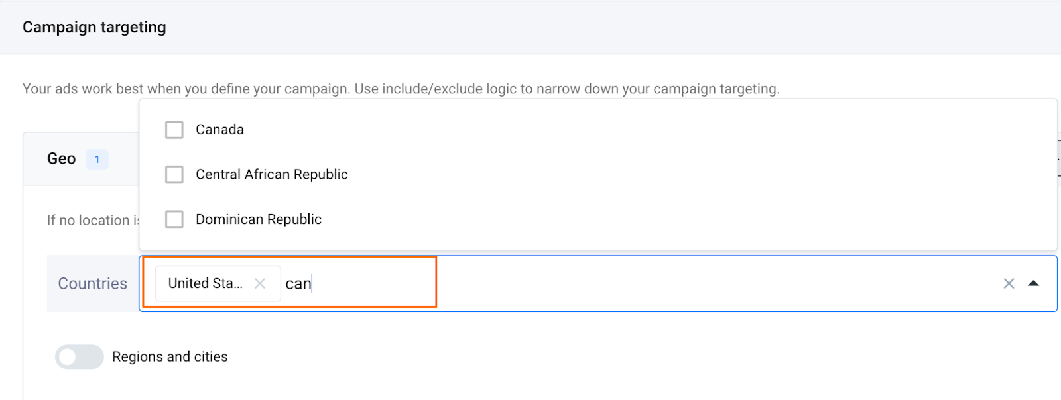Enable the Regions and cities toggle
This screenshot has width=1061, height=400.
[x=79, y=356]
